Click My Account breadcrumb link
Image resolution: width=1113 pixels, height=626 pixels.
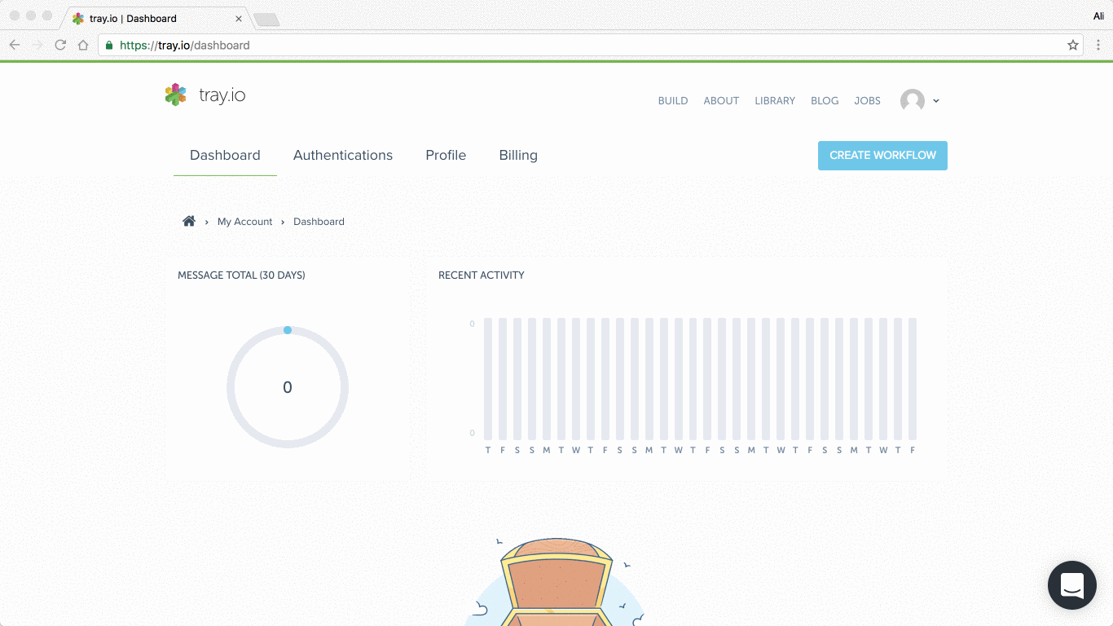point(244,222)
